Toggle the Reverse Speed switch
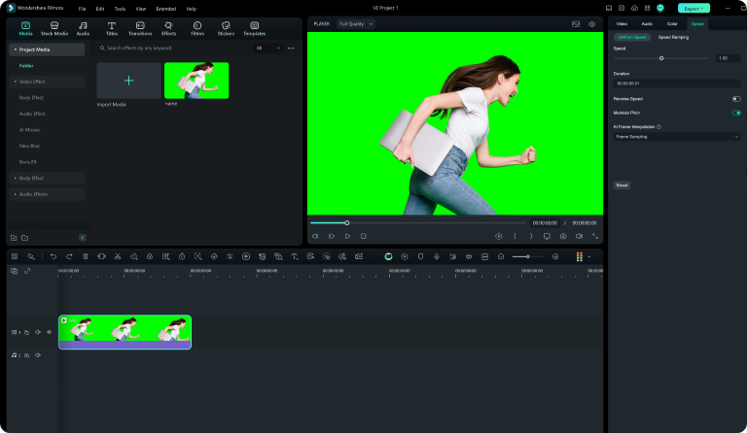 coord(736,99)
